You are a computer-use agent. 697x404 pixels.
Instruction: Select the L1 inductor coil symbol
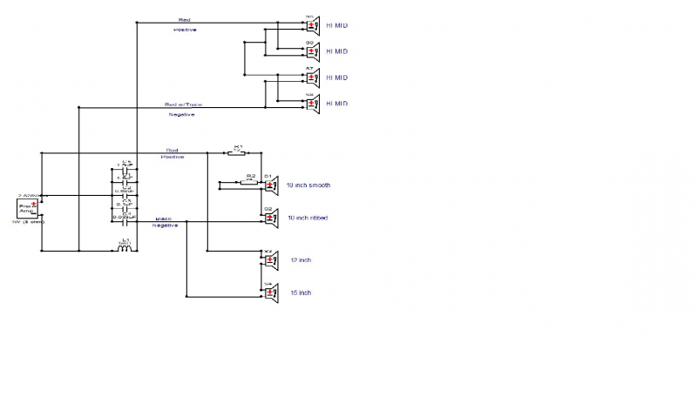pos(125,249)
